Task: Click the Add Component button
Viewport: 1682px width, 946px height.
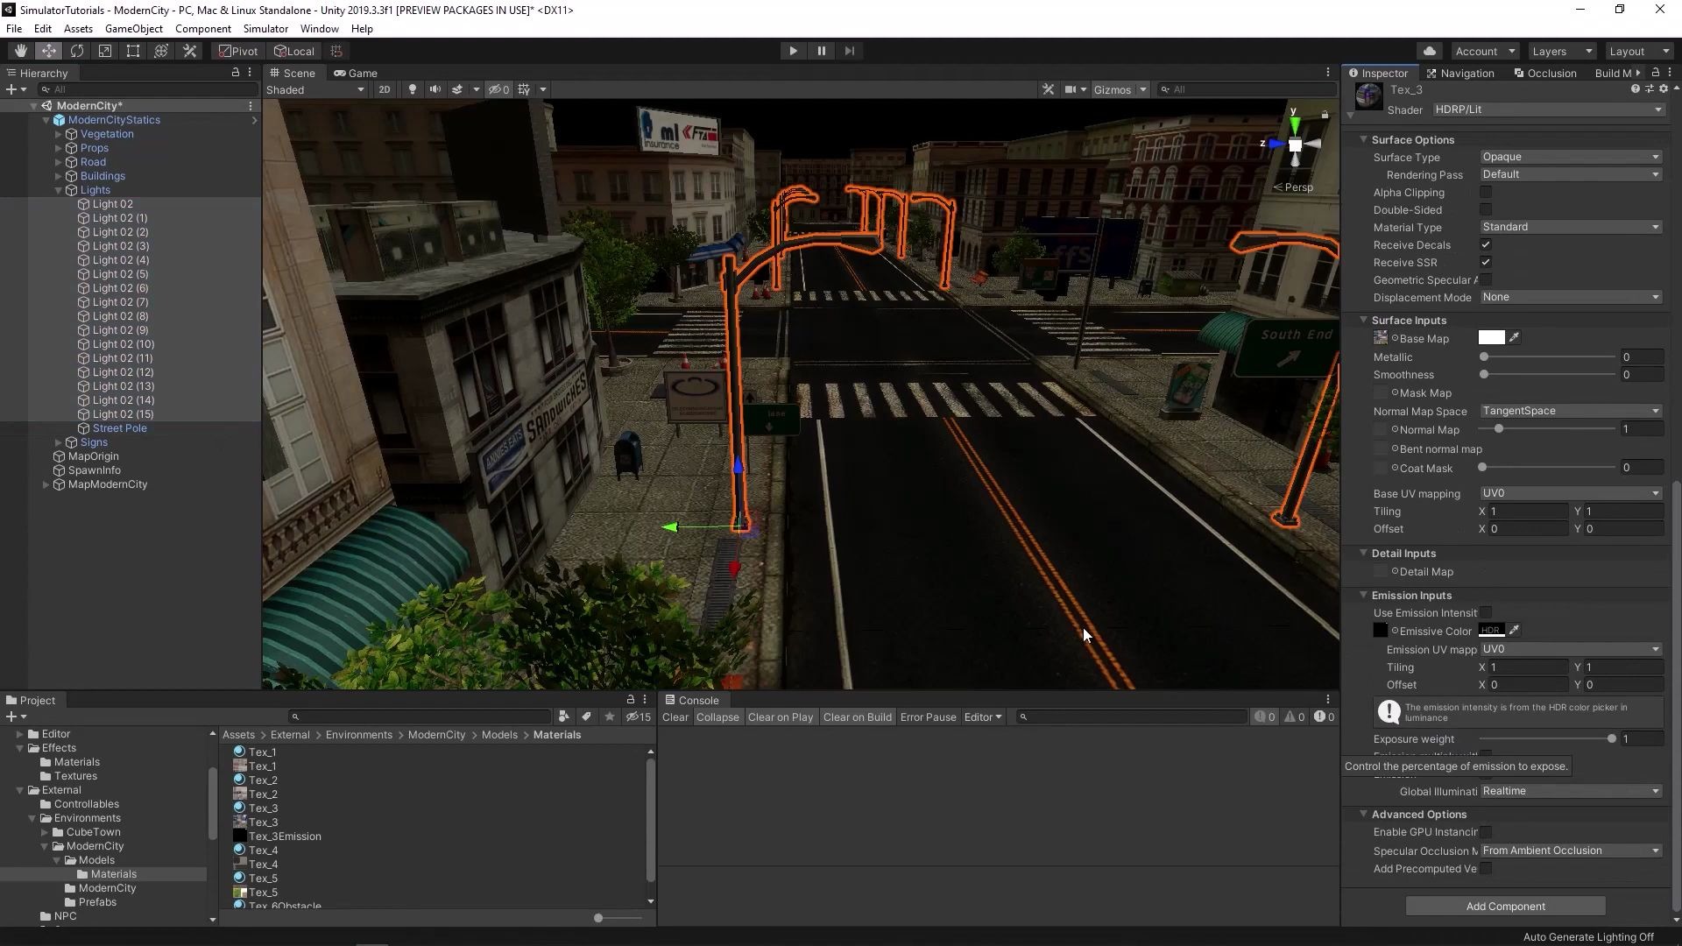Action: [x=1504, y=907]
